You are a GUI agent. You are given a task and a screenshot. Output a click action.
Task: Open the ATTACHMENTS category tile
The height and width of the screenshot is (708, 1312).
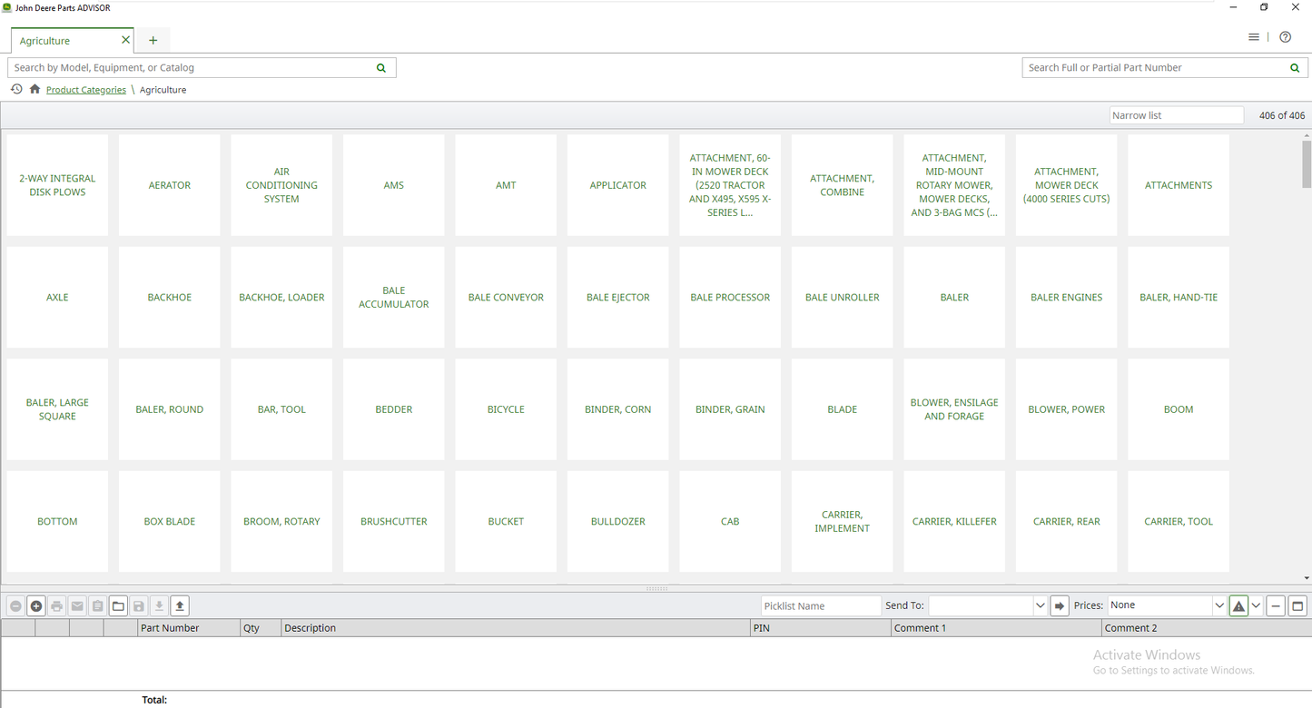pos(1179,185)
